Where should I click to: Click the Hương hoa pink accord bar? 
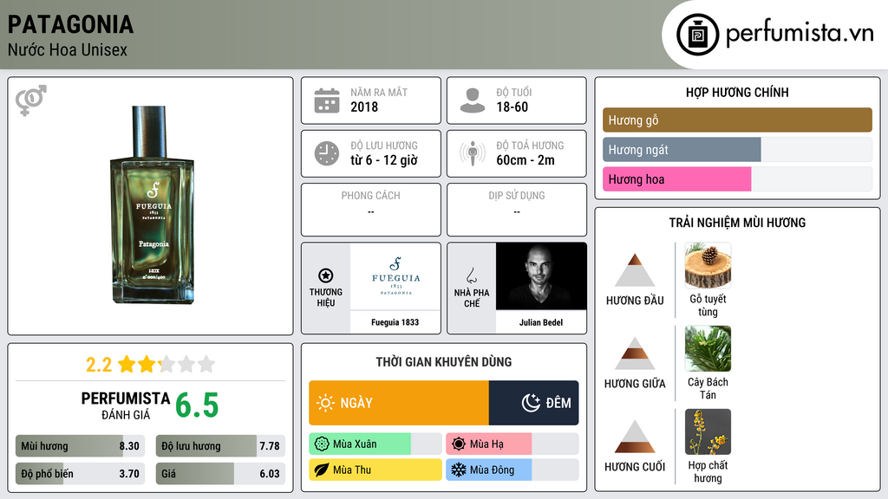click(737, 179)
